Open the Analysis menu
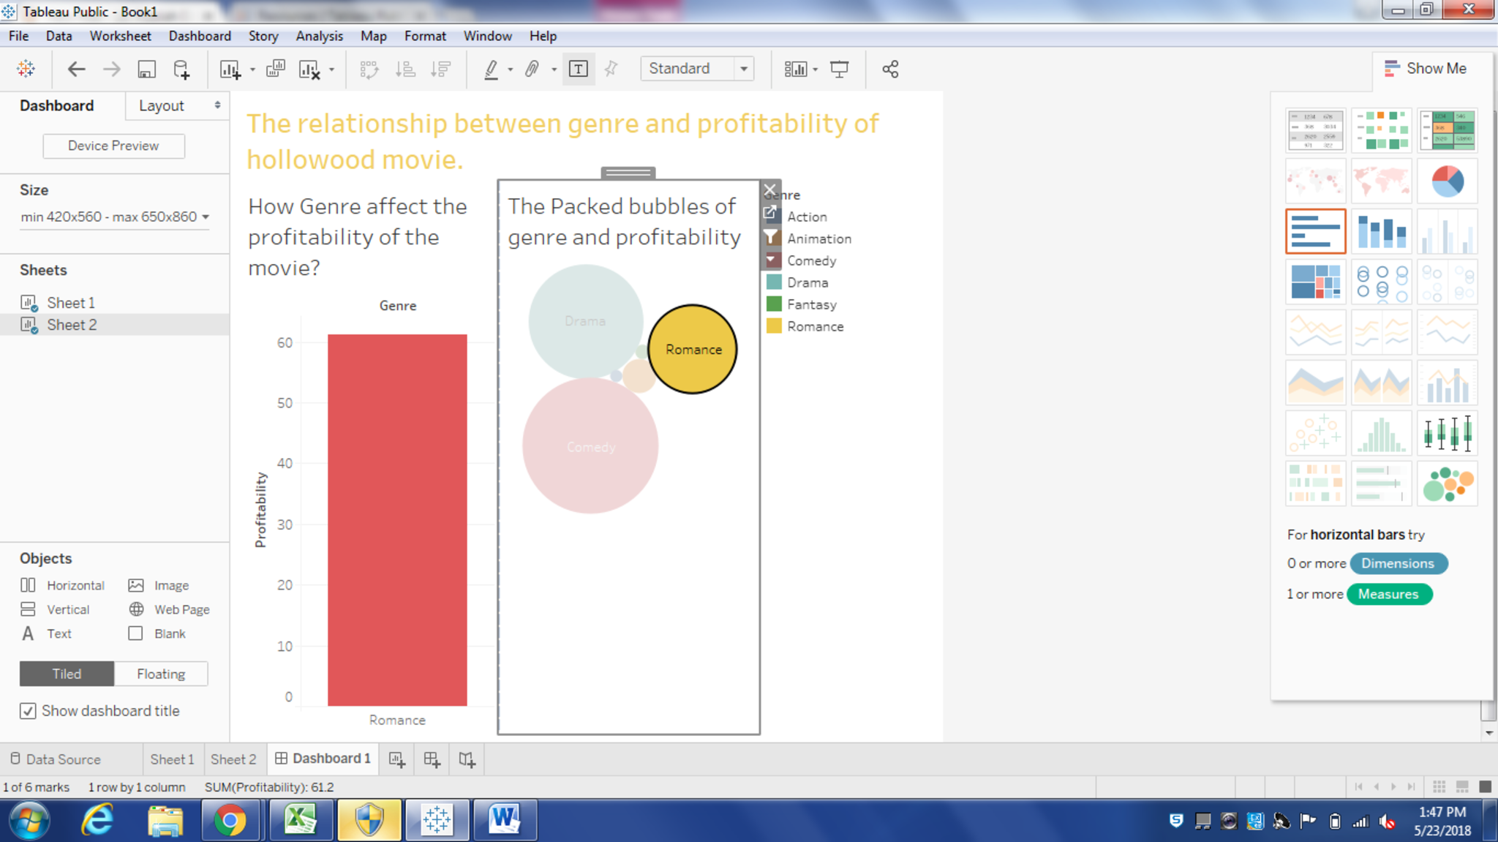Screen dimensions: 1498x842 319,36
